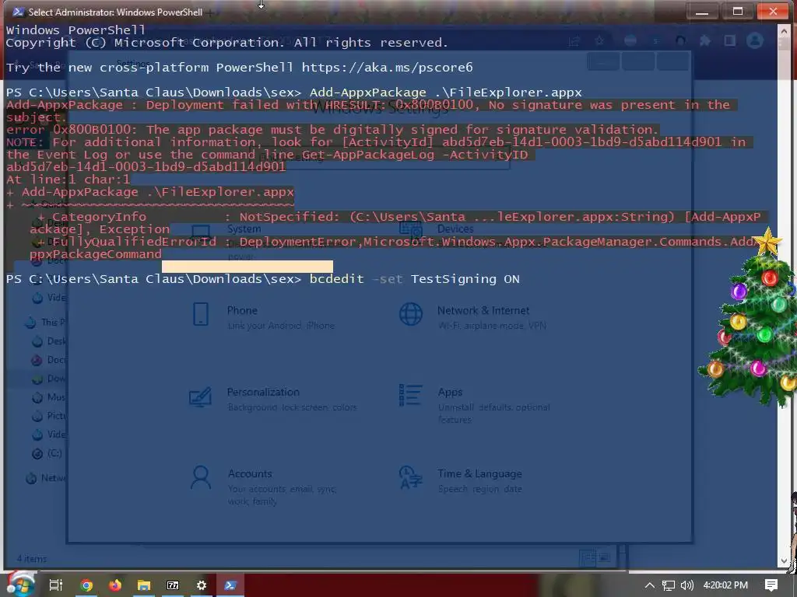Switch to PowerShell taskbar button
Screen dimensions: 797x597
tap(230, 585)
